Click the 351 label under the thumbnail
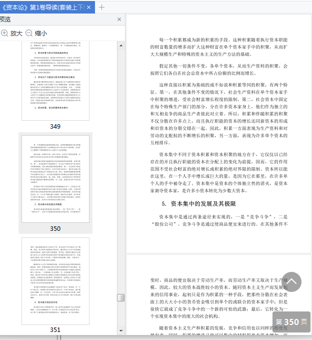This screenshot has height=340, width=312. tap(55, 330)
